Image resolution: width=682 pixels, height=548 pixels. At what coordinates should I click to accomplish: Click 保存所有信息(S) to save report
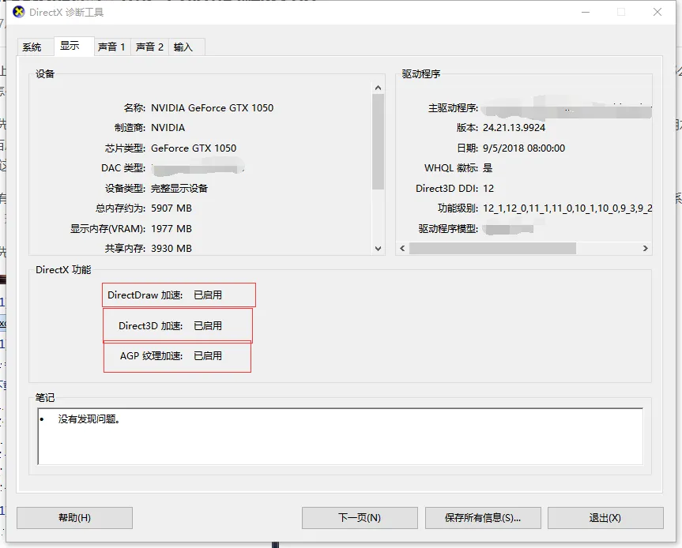coord(483,517)
